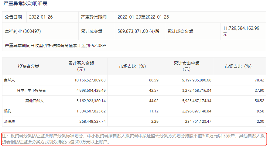Screen dimensions: 270x148
Task: Select buy amount 4,993,604,429.49
Action: [x=91, y=91]
